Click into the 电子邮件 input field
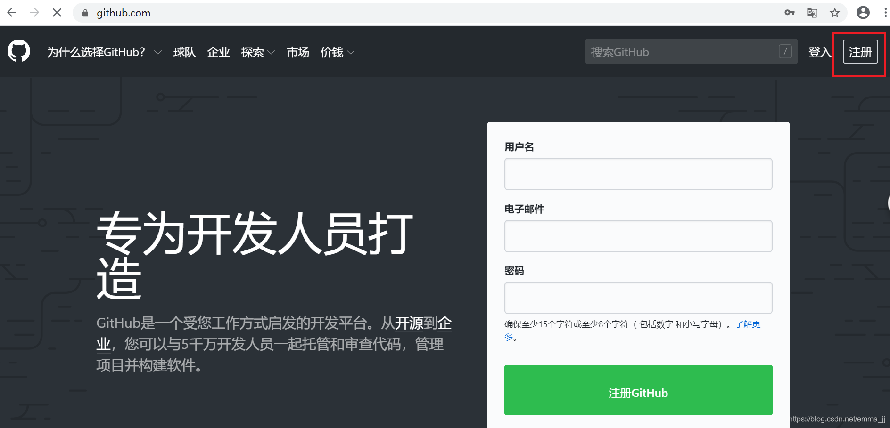The width and height of the screenshot is (890, 428). pos(638,236)
